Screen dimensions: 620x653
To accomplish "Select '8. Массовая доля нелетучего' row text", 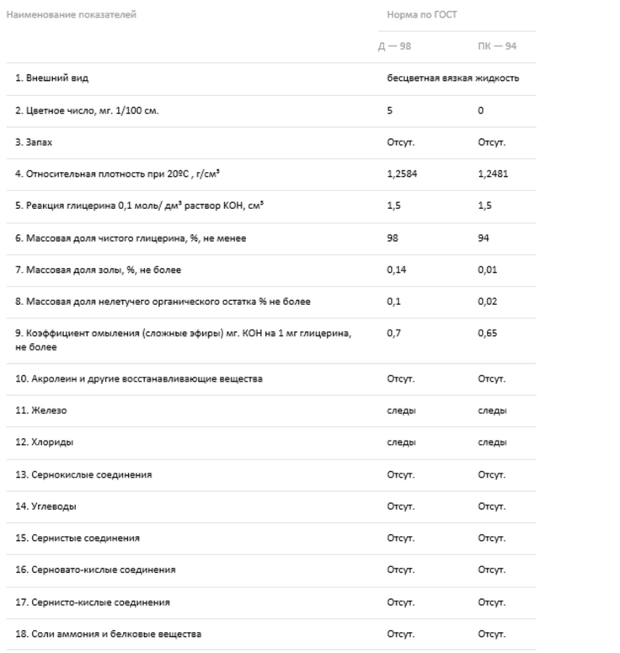I will [x=163, y=302].
